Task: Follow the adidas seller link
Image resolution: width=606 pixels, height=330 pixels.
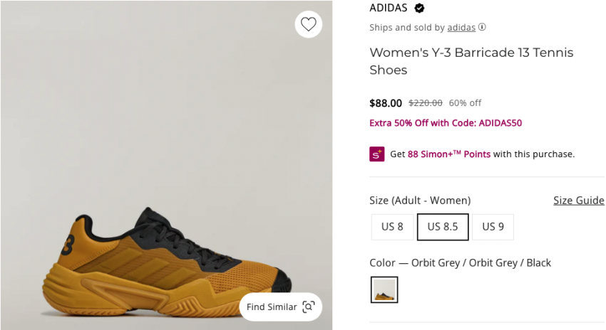Action: (461, 28)
